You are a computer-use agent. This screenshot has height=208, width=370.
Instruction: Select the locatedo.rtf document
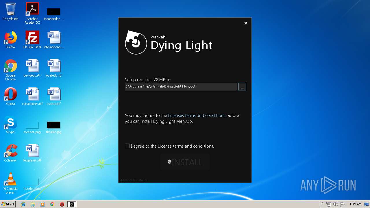(x=54, y=68)
